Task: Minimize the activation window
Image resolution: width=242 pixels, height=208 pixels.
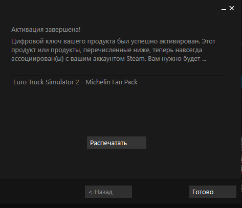Action: [x=224, y=9]
